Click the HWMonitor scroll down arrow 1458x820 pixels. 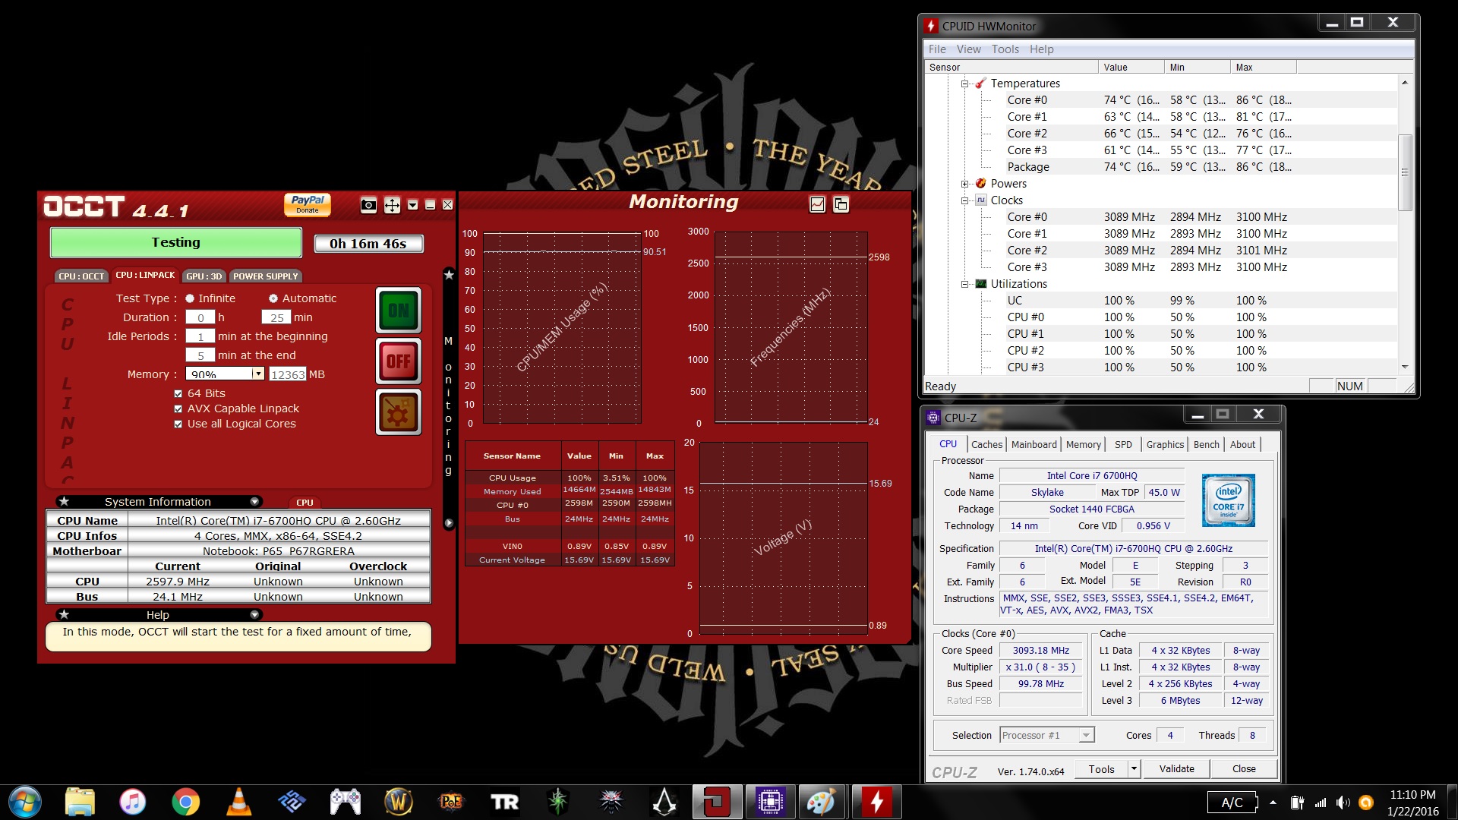[1405, 367]
